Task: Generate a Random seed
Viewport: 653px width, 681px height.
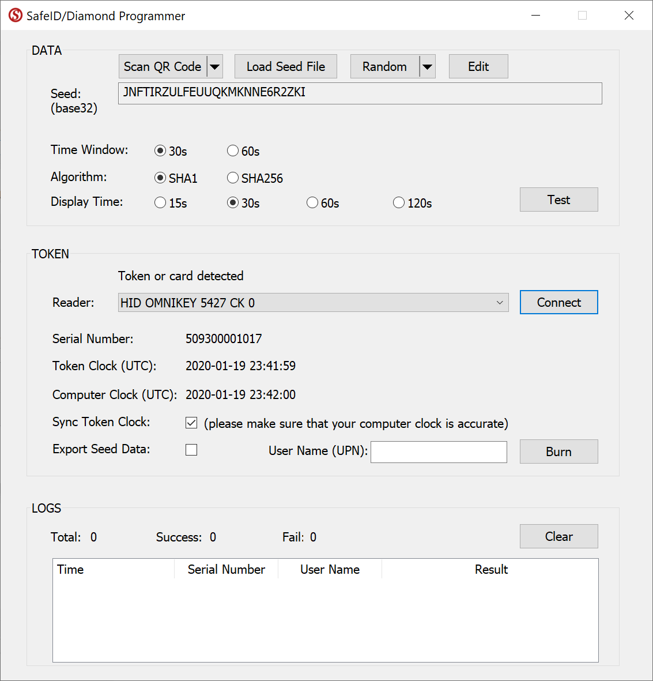Action: 384,67
